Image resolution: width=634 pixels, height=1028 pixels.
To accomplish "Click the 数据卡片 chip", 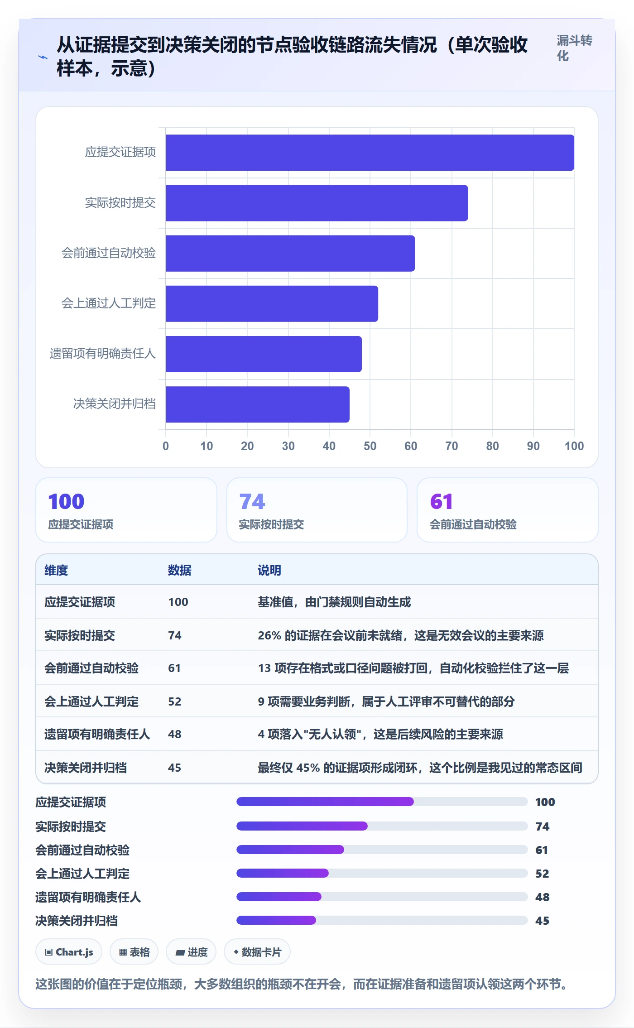I will tap(257, 952).
